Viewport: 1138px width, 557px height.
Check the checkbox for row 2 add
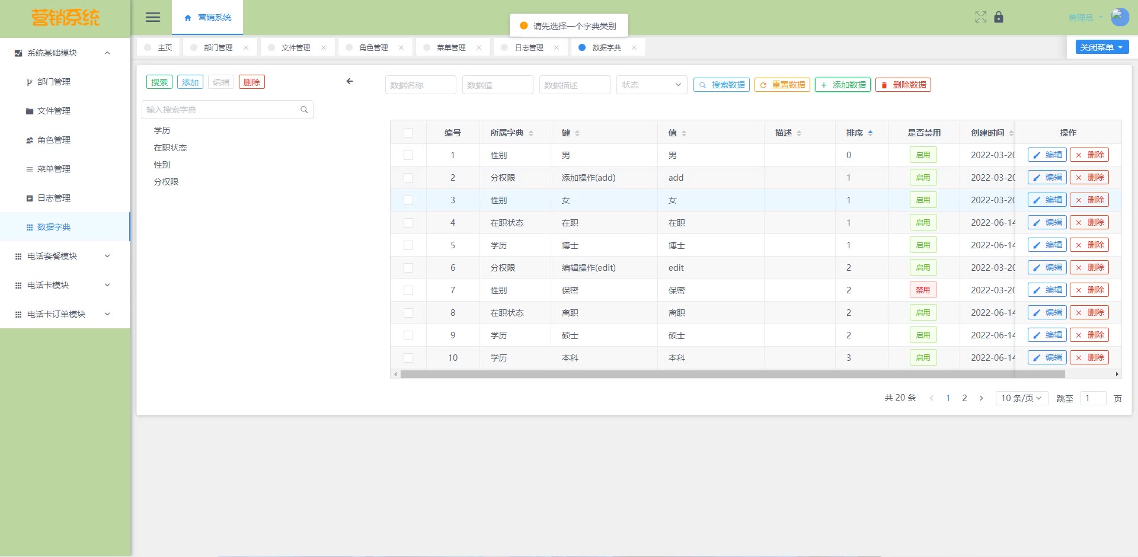pos(408,178)
